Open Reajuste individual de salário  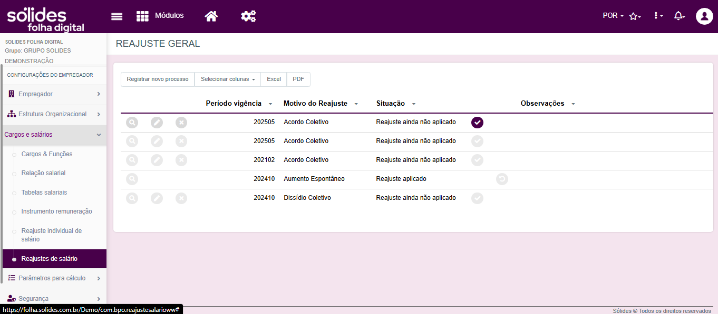[x=52, y=235]
